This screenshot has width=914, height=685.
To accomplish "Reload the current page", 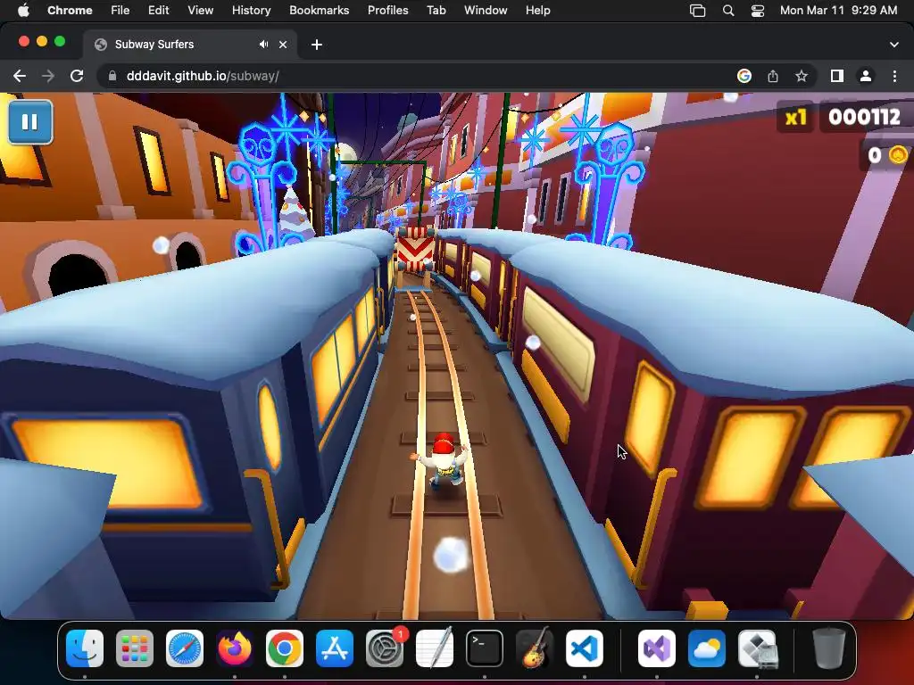I will 77,76.
